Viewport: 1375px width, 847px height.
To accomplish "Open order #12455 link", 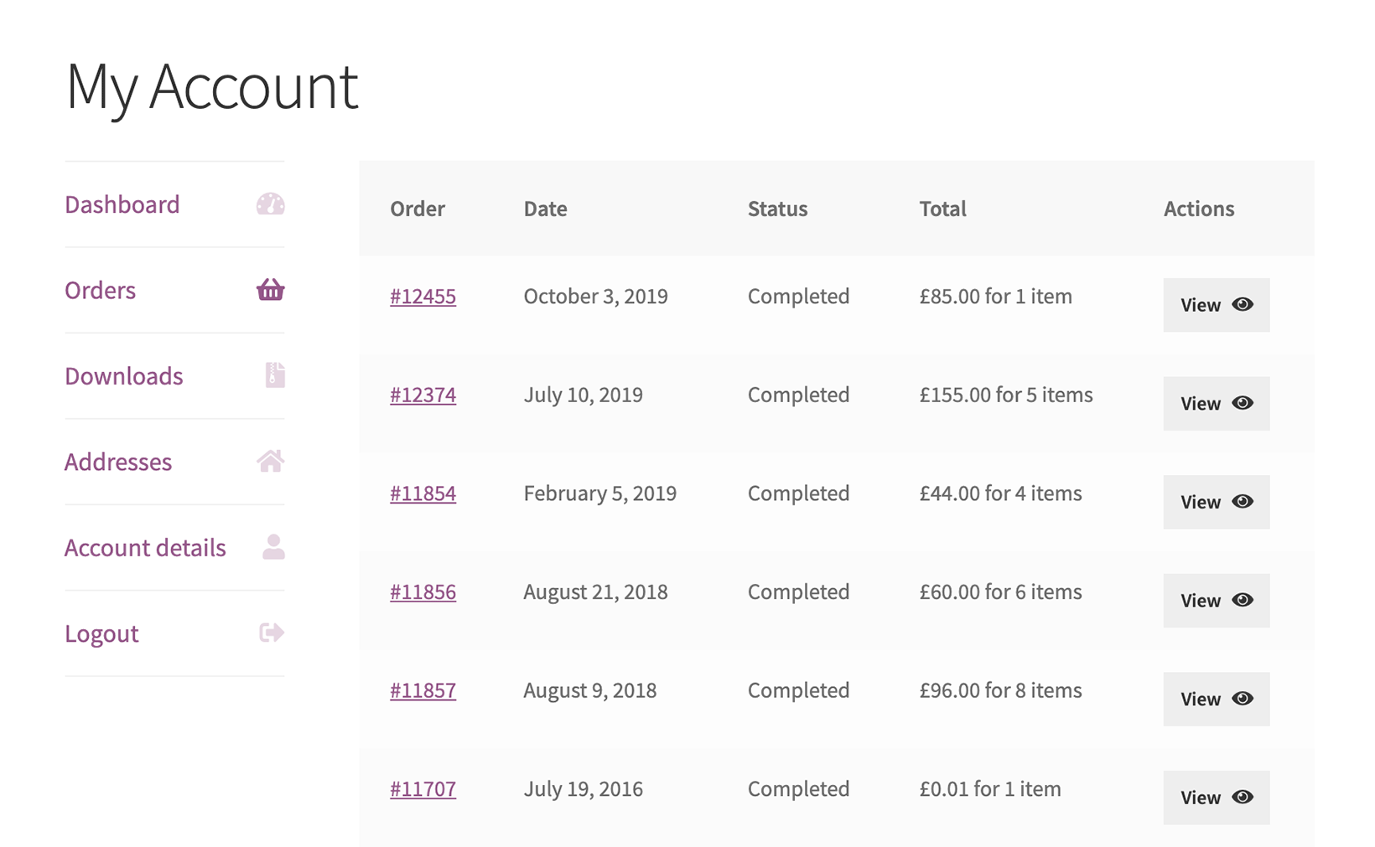I will (423, 297).
